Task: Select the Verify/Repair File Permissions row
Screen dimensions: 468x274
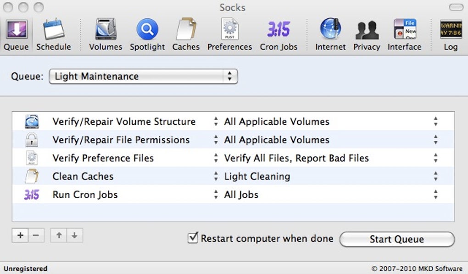Action: coord(121,140)
